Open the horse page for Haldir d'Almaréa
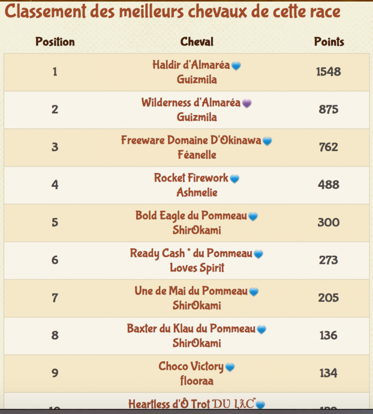 [x=191, y=65]
